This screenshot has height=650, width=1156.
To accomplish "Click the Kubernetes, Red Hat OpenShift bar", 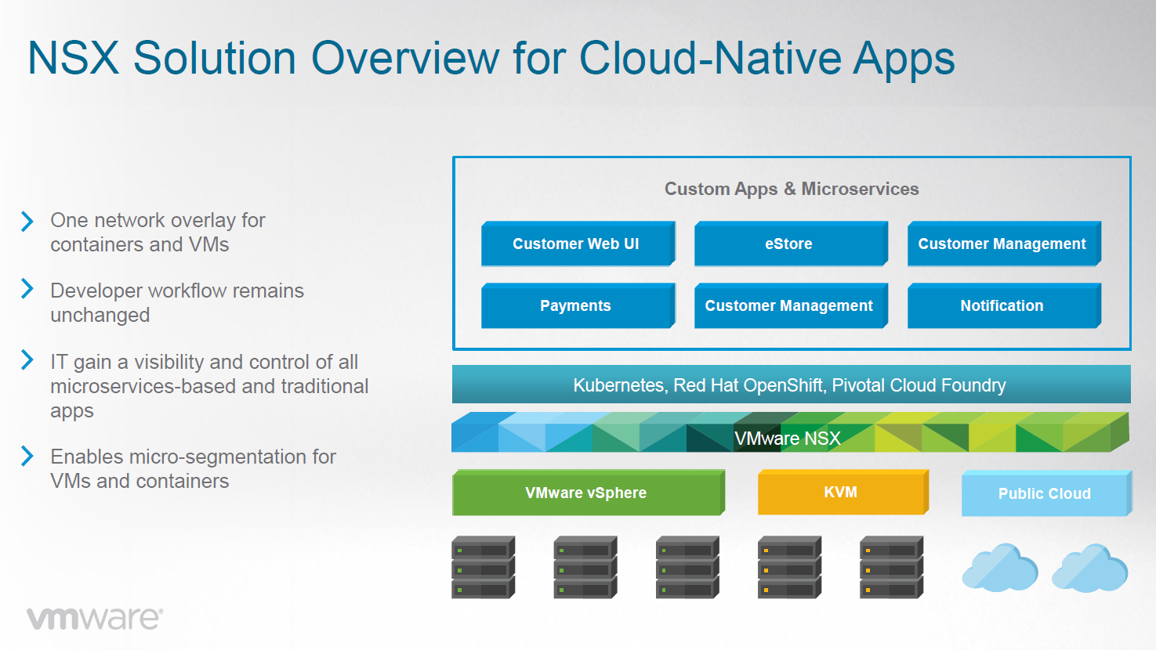I will 791,385.
